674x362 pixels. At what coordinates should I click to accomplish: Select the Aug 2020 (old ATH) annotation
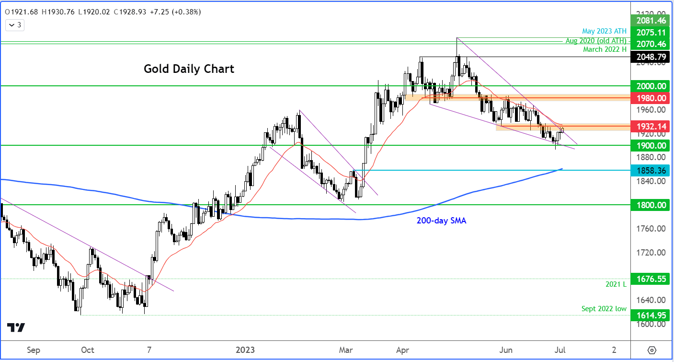(596, 41)
